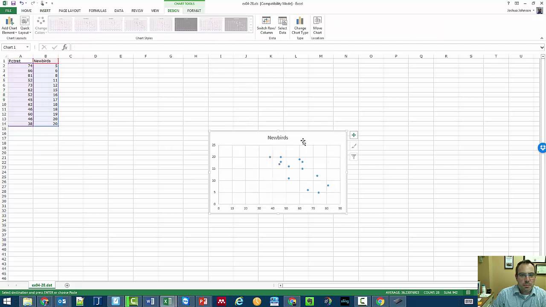Click Switch Row/Column button

coord(266,26)
